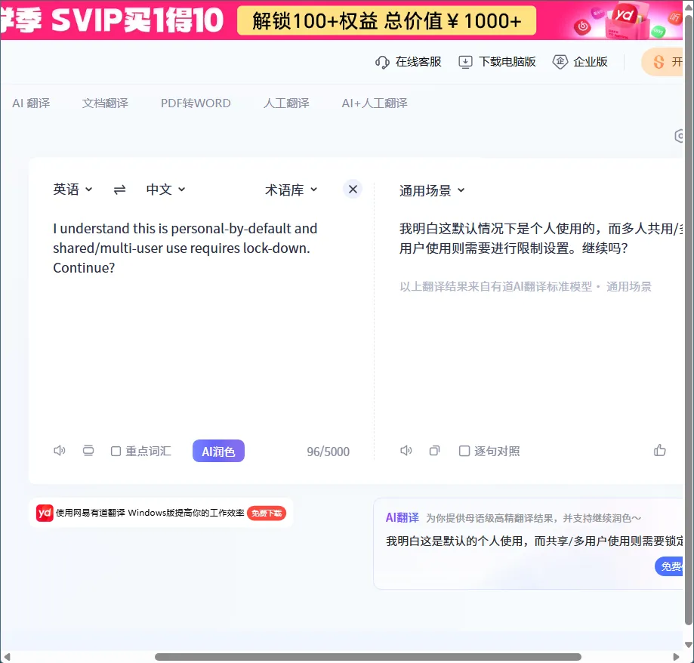Click the blue 免费 button in AI翻译 card
The image size is (694, 663).
[x=669, y=566]
